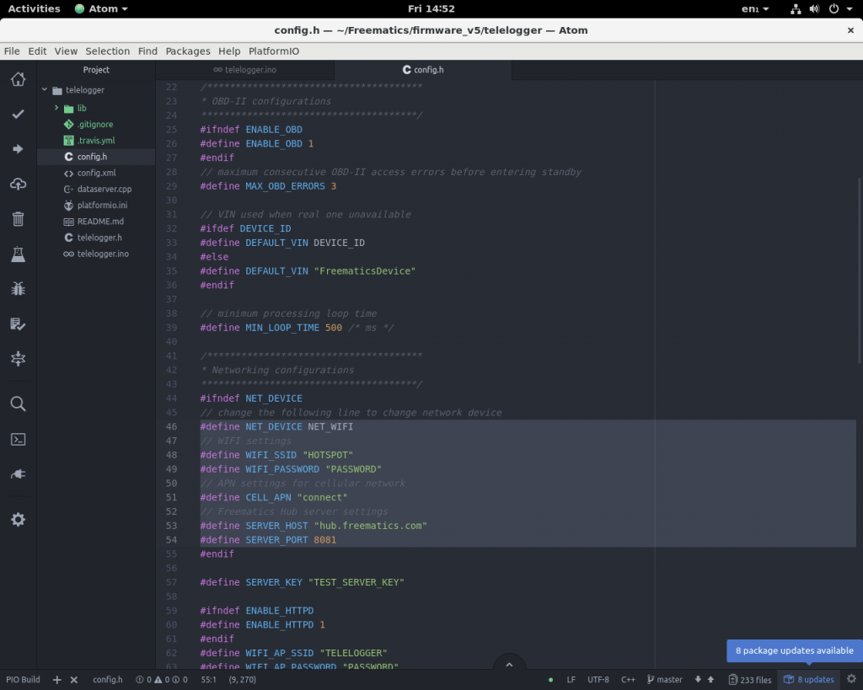The image size is (863, 690).
Task: Open the UTF-8 encoding selector
Action: click(x=598, y=680)
